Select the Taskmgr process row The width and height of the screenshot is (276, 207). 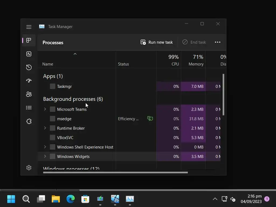point(129,87)
